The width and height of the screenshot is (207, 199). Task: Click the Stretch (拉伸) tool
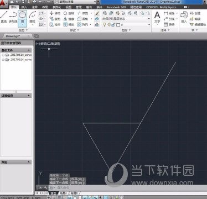tap(55, 24)
